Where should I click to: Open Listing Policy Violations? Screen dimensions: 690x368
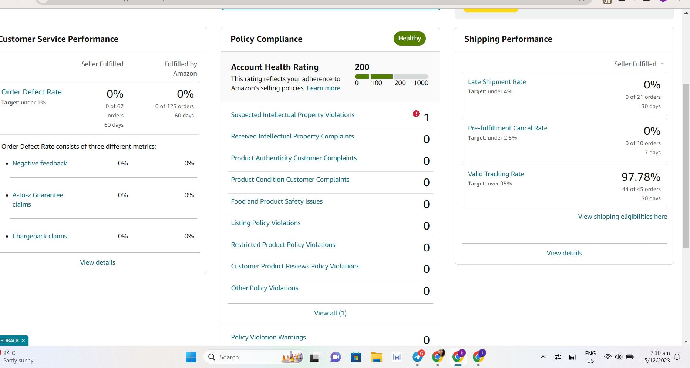pyautogui.click(x=266, y=223)
